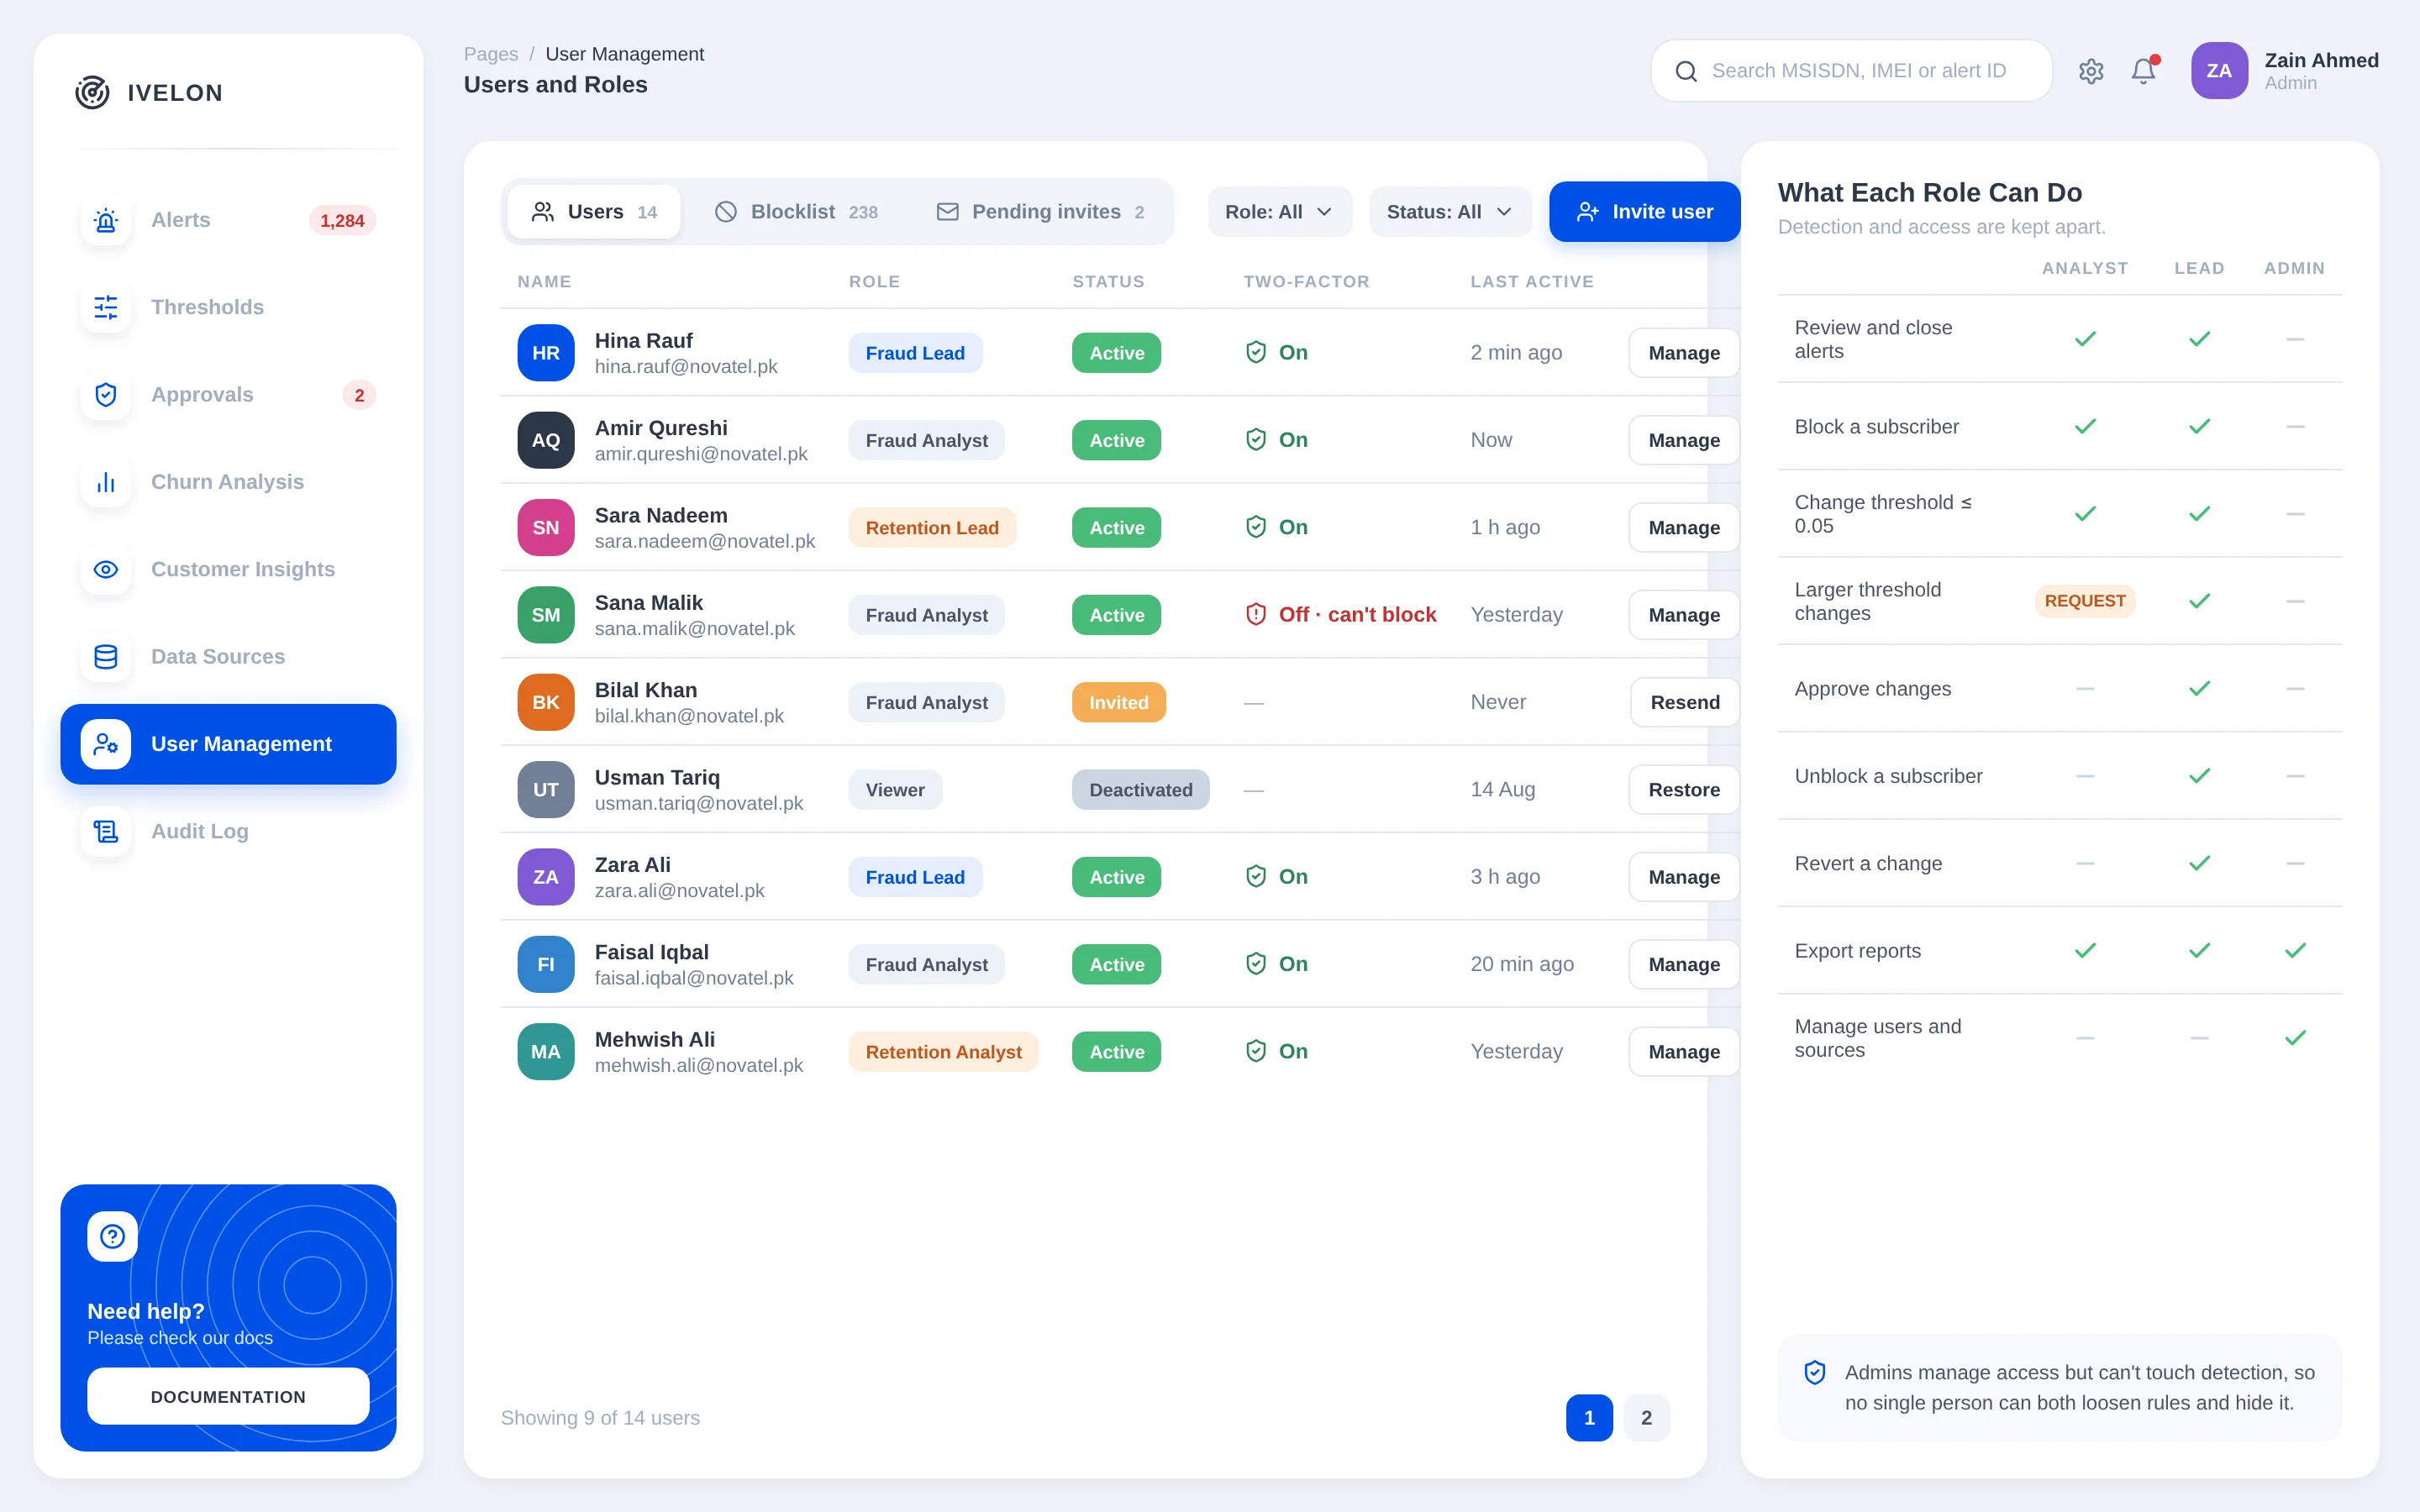
Task: Click the Viewer role tag for Usman Tariq
Action: (895, 789)
